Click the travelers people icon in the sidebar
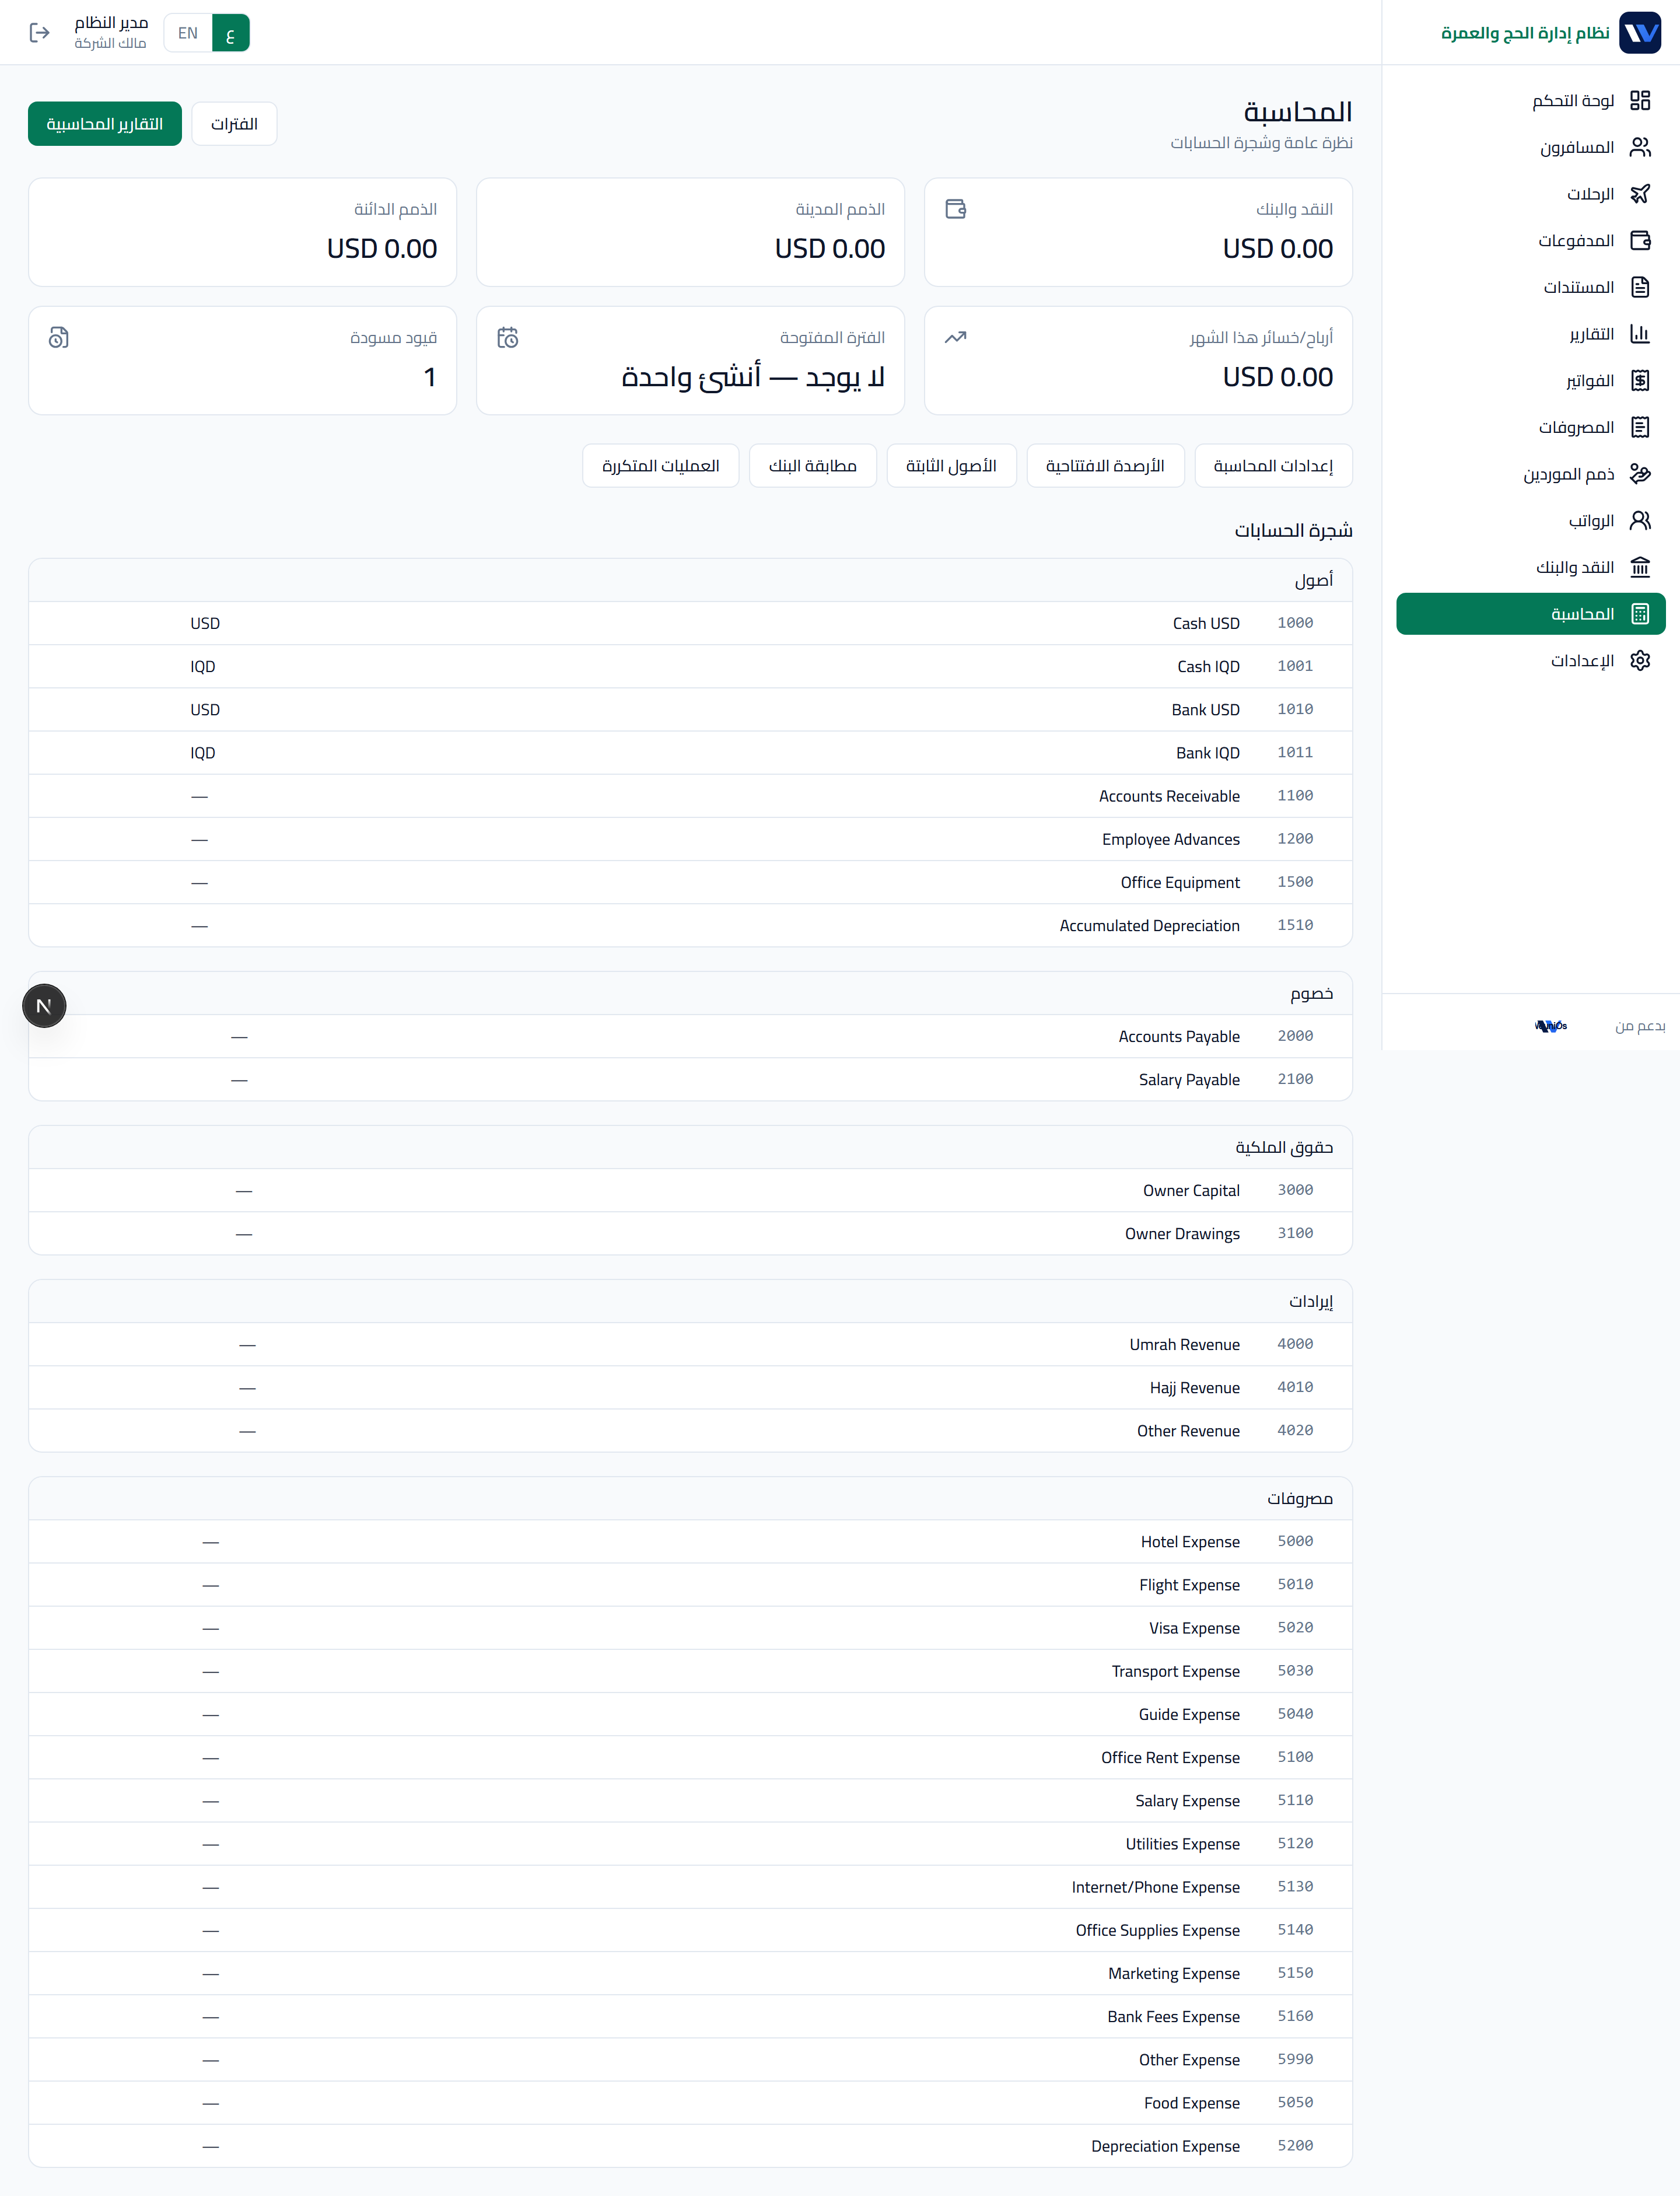The width and height of the screenshot is (1680, 2196). coord(1639,147)
